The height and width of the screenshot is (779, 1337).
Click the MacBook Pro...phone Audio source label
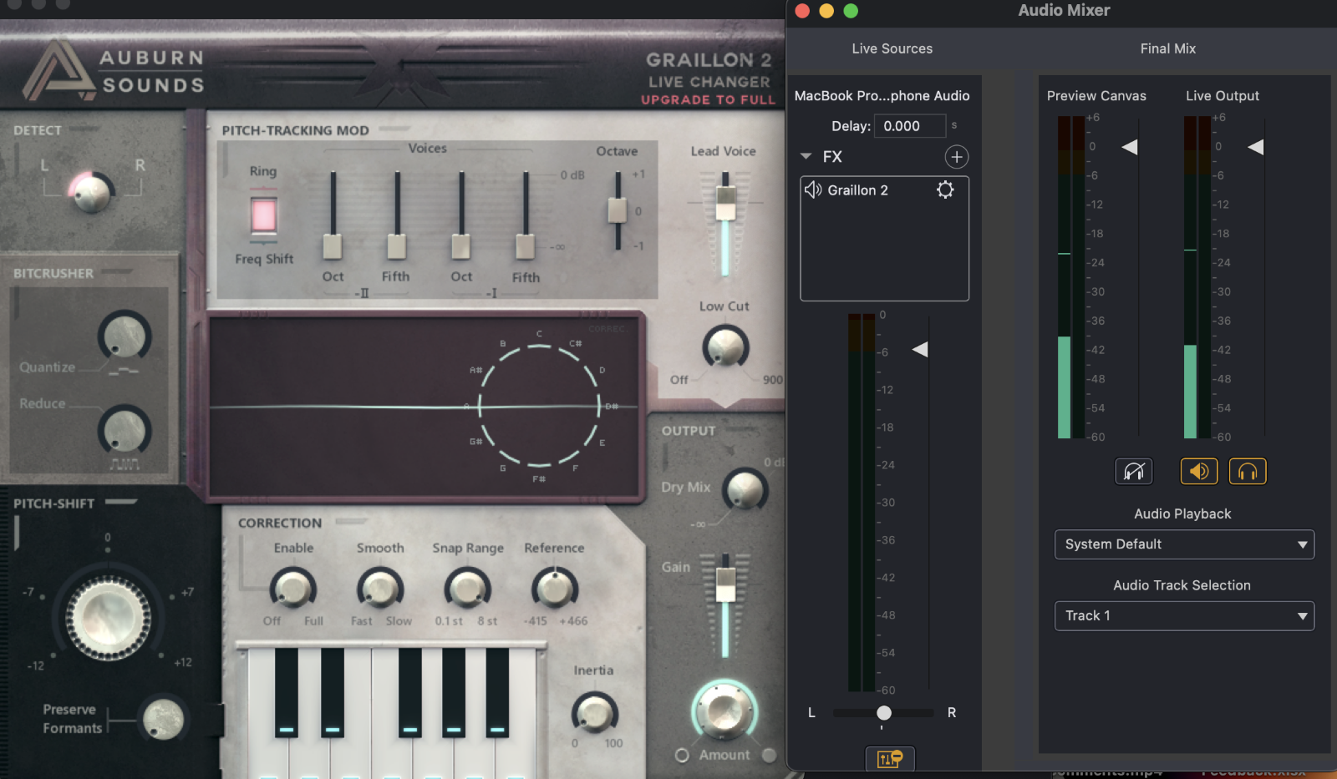pos(882,96)
